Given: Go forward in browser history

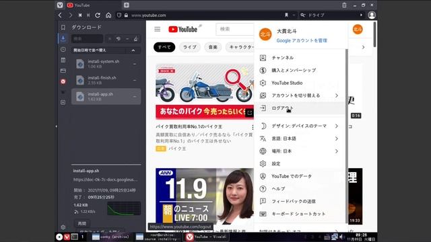Looking at the screenshot, I should coord(70,15).
